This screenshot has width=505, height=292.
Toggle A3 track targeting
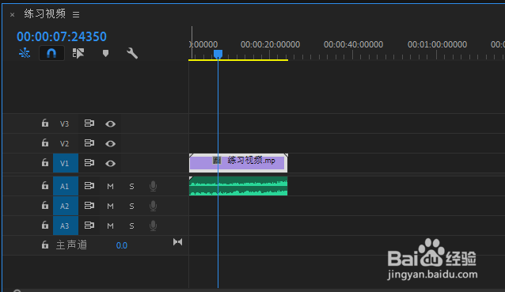66,226
